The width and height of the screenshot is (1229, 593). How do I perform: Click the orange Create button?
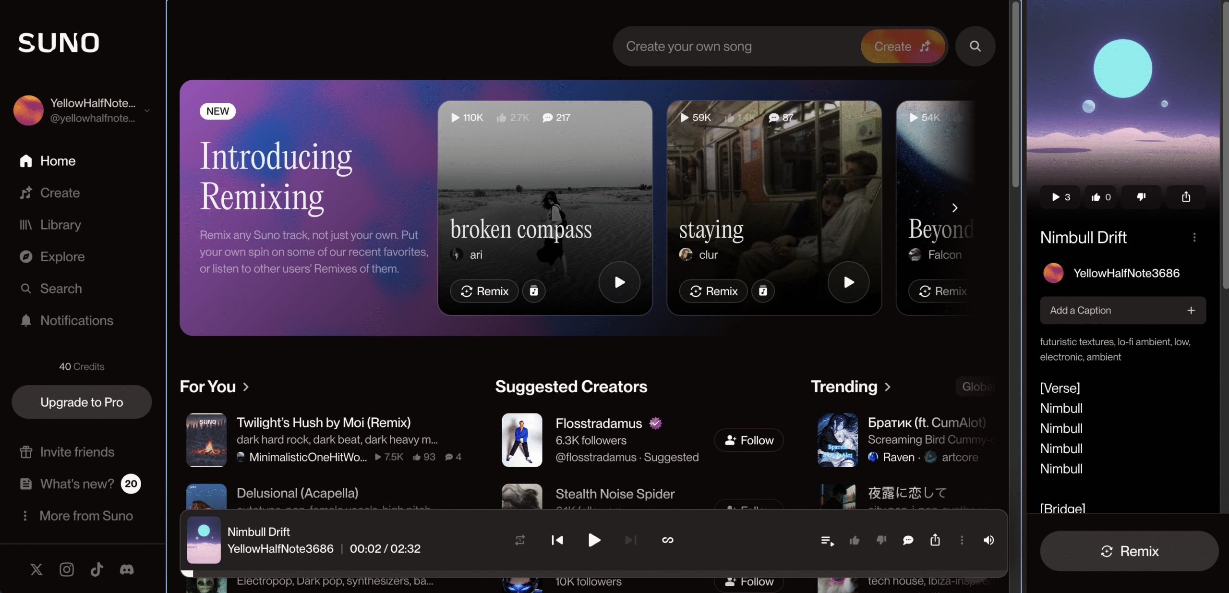[x=902, y=46]
